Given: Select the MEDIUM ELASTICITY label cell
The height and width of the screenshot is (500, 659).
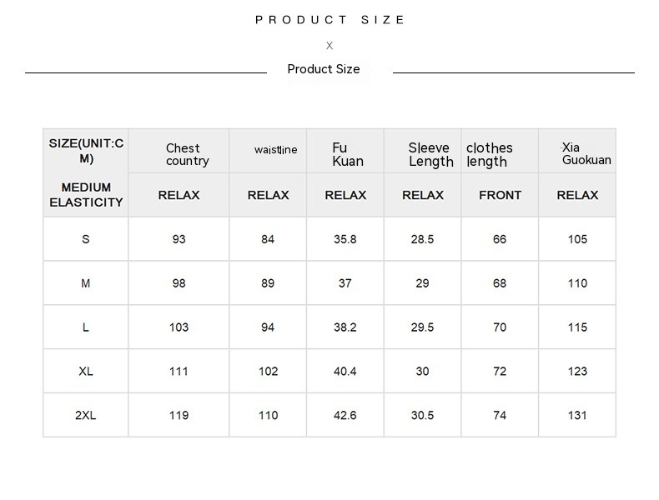Looking at the screenshot, I should point(86,195).
